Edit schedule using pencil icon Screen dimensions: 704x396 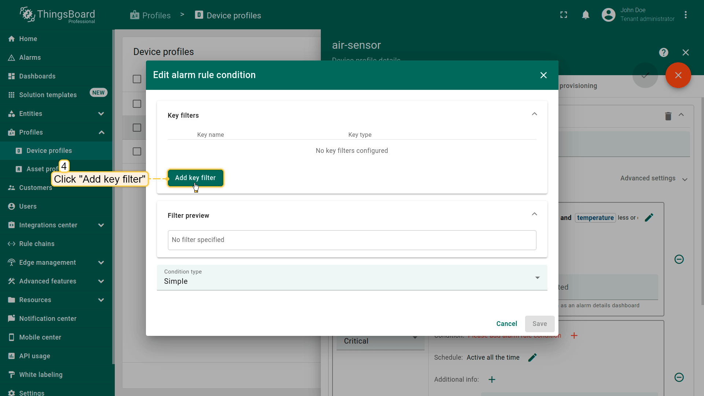tap(532, 357)
